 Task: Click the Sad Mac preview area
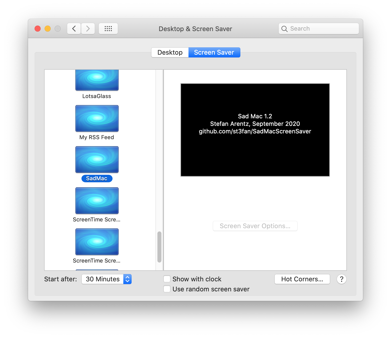[255, 130]
